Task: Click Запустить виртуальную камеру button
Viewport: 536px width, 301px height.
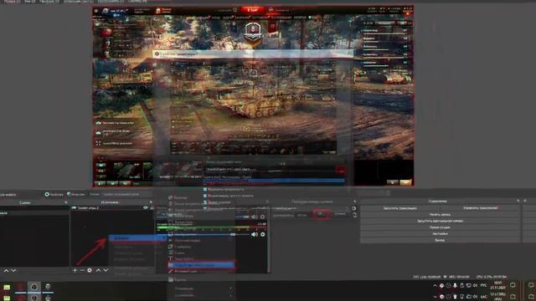Action: (440, 221)
